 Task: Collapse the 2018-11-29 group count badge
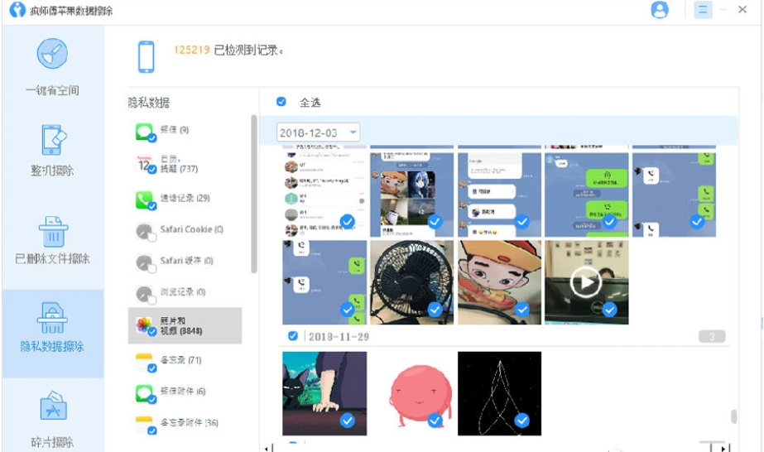click(712, 336)
